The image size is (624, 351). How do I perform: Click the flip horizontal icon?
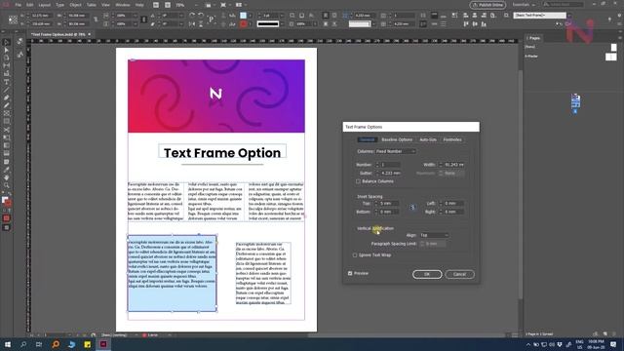[x=192, y=23]
